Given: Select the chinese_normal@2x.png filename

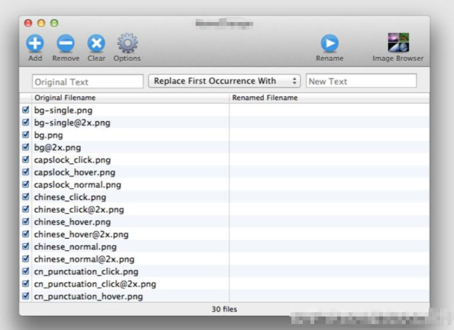Looking at the screenshot, I should 84,260.
